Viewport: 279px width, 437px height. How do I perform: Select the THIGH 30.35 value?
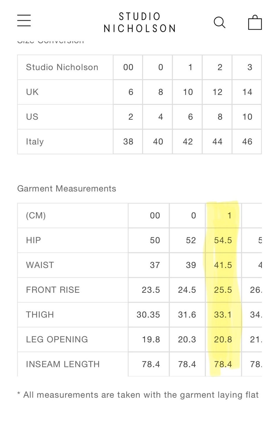click(x=148, y=315)
